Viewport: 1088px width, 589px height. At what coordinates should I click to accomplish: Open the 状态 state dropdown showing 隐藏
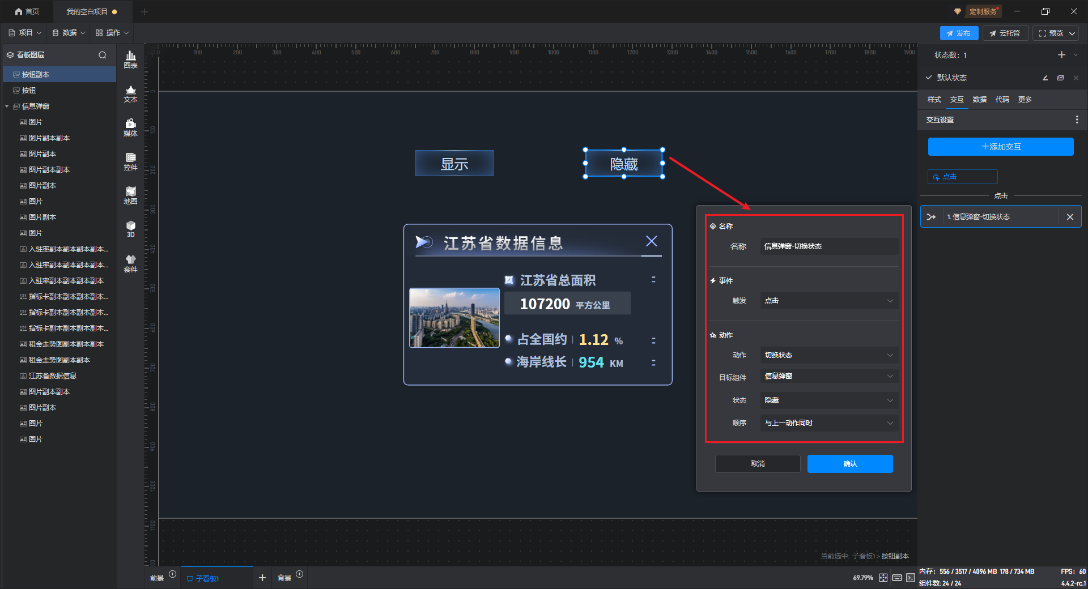tap(828, 400)
